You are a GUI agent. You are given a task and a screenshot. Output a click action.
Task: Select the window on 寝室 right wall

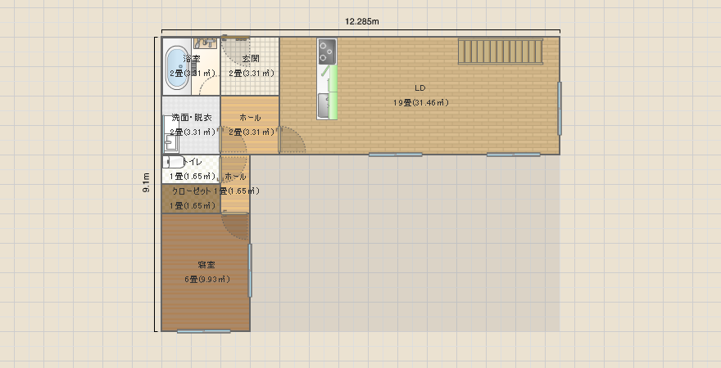point(251,271)
